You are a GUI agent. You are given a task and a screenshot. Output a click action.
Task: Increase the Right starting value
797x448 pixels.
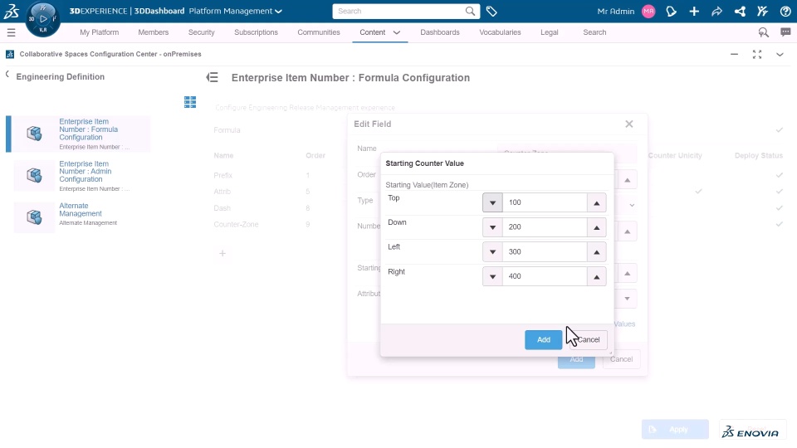pyautogui.click(x=597, y=276)
